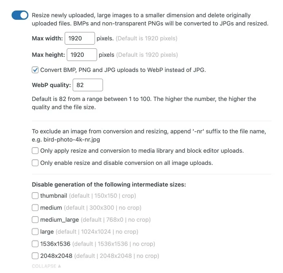
Task: Toggle the resize newly uploaded images switch
Action: 20,16
